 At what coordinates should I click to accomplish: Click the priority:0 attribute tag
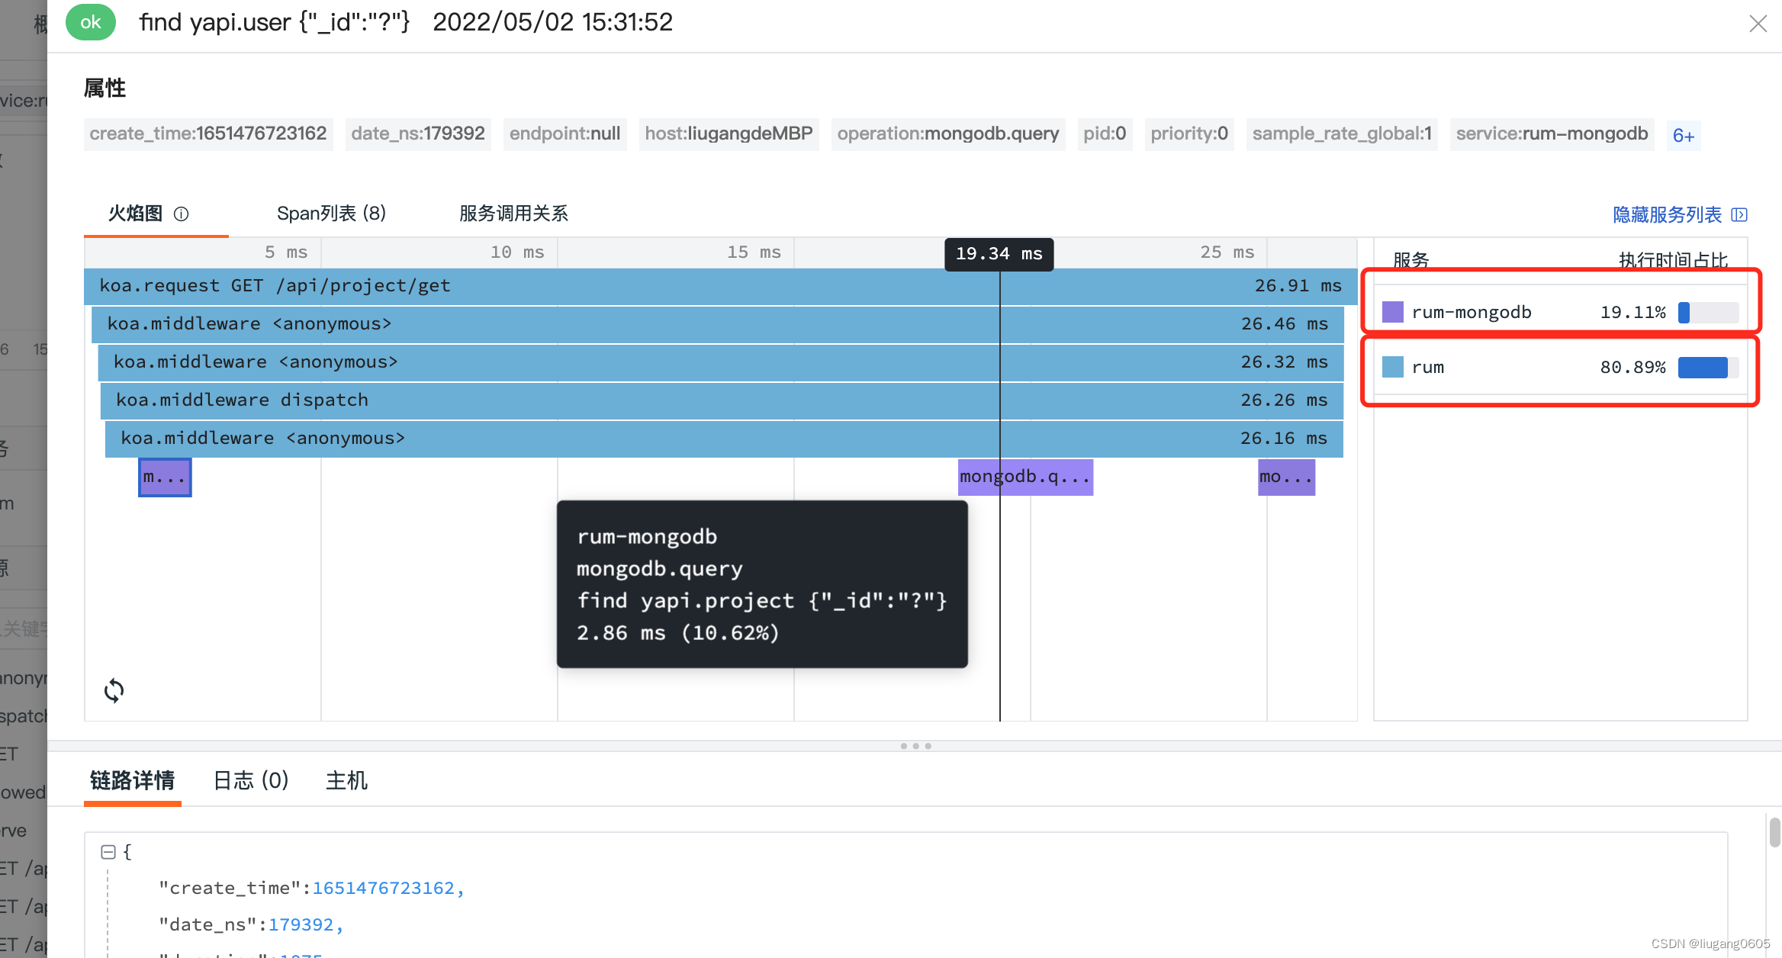(x=1189, y=134)
